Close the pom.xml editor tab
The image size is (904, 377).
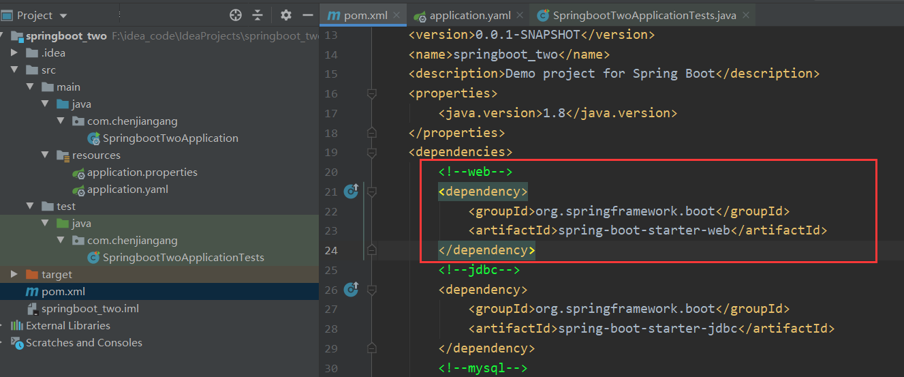397,16
